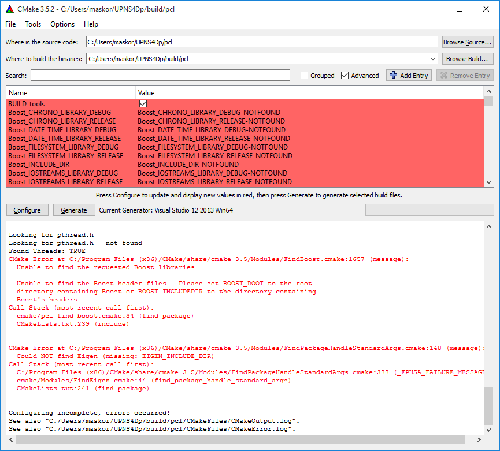
Task: Click value Boost_DATE_TIME_LIBRARY_RELEASE-NOTFOUND
Action: (x=214, y=139)
